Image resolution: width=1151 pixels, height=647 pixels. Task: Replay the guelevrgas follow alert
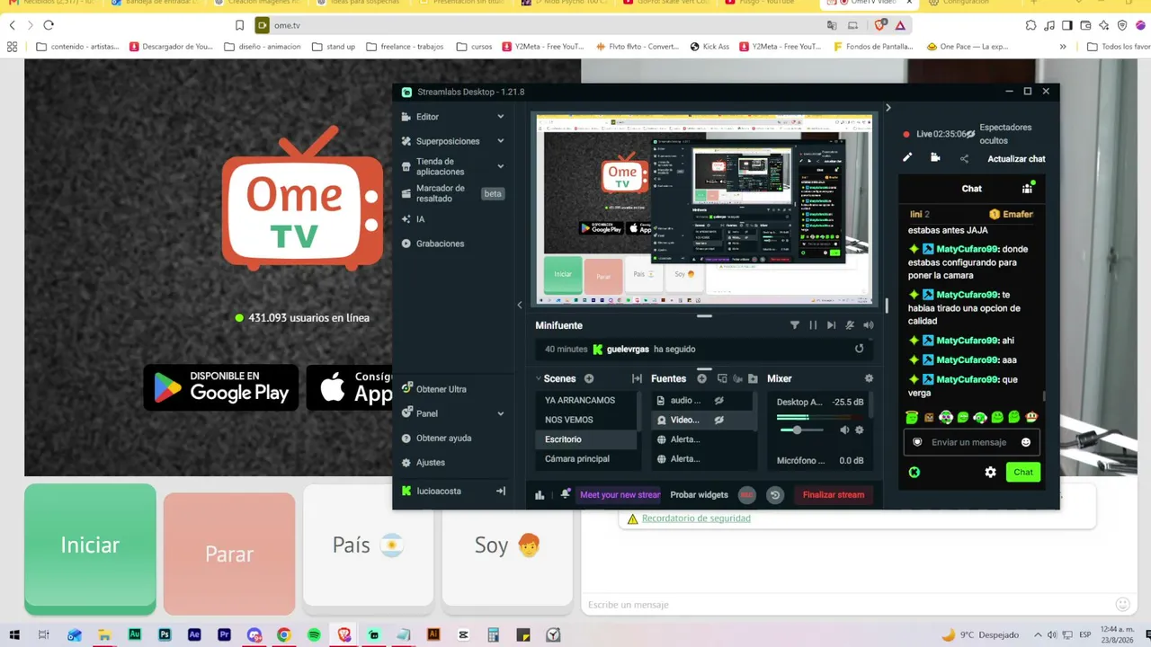coord(859,349)
